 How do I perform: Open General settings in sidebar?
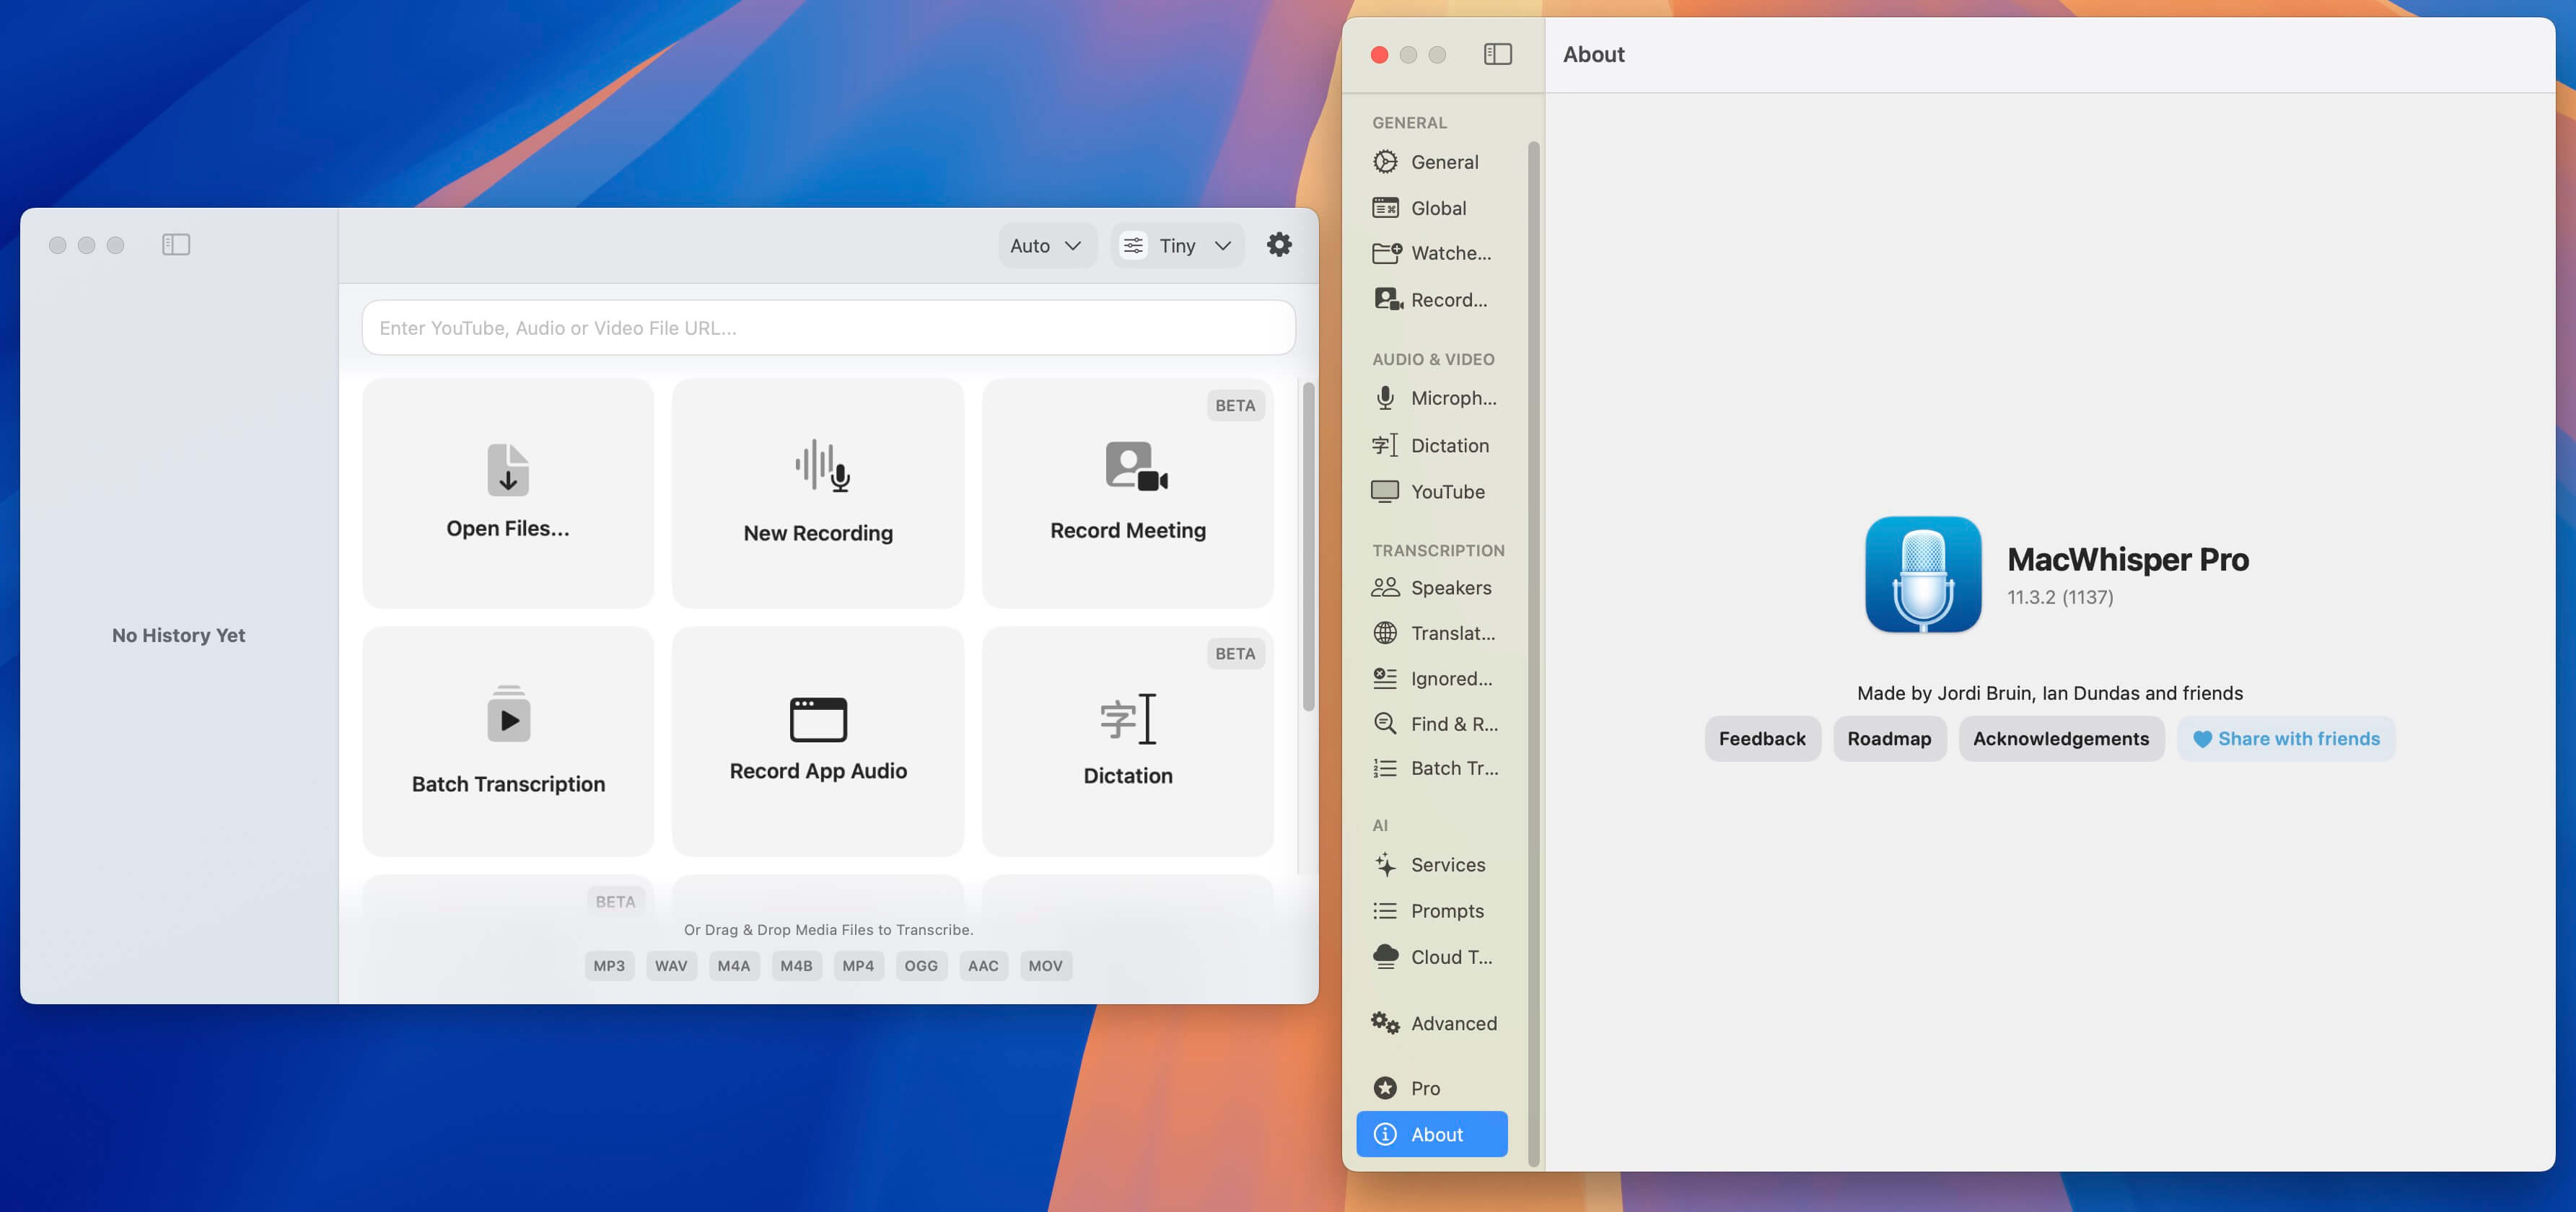click(1432, 162)
